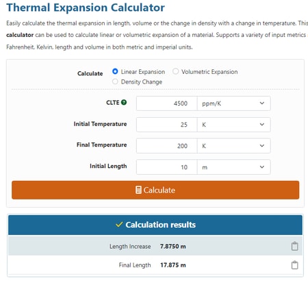Click the Calculation results header bar

click(x=155, y=225)
